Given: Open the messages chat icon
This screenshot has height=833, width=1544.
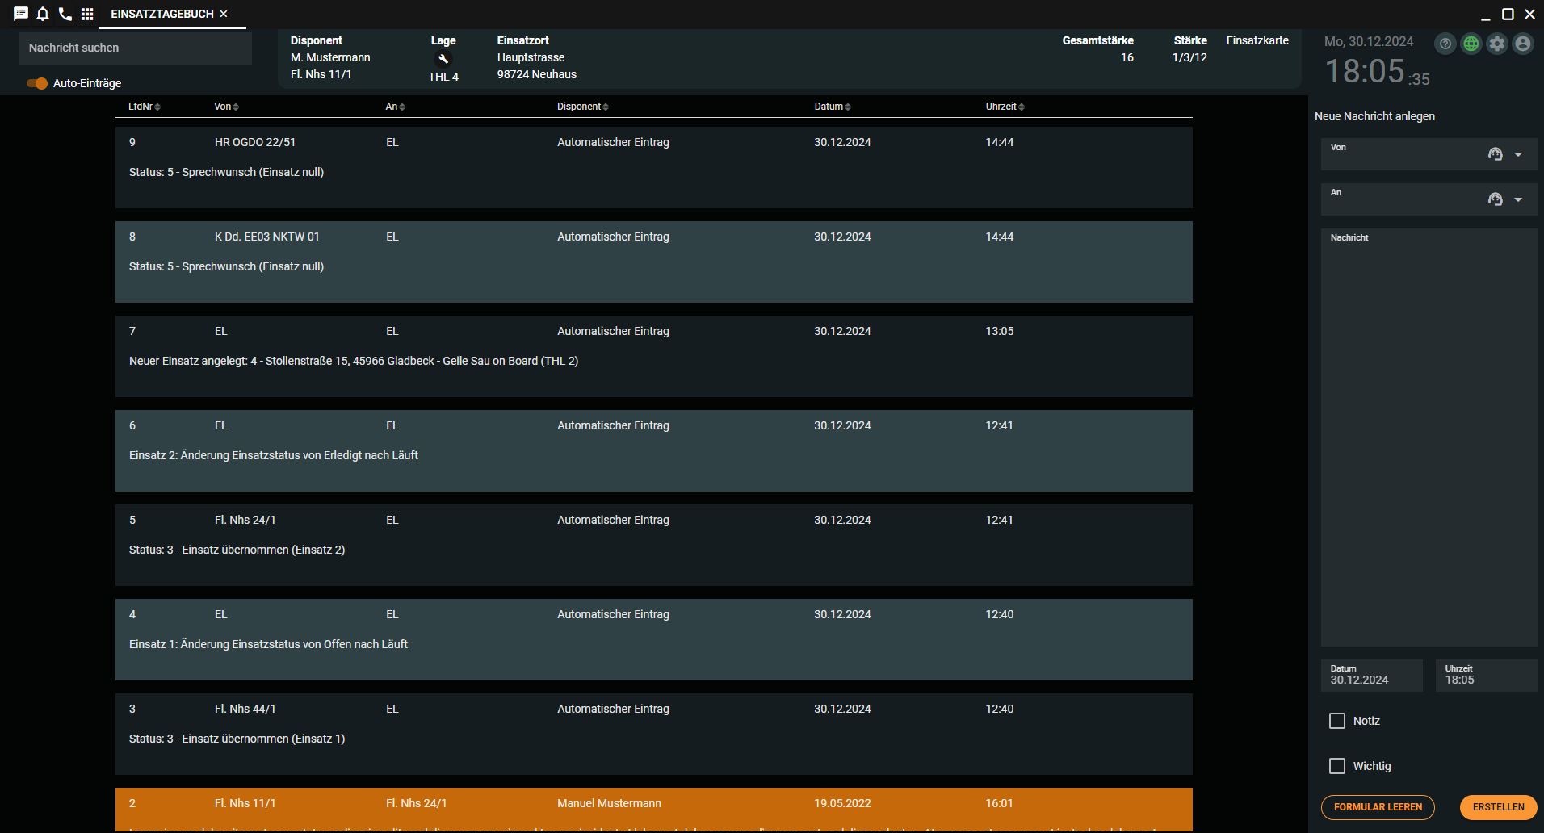Looking at the screenshot, I should [x=21, y=14].
